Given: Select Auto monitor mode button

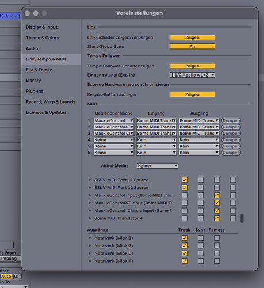Looking at the screenshot, I should [x=6, y=276].
